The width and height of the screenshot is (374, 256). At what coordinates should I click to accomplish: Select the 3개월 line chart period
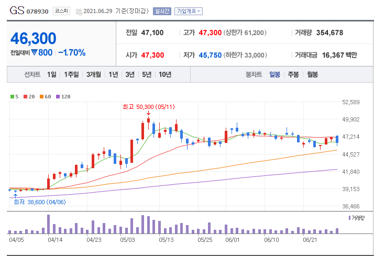(x=93, y=75)
